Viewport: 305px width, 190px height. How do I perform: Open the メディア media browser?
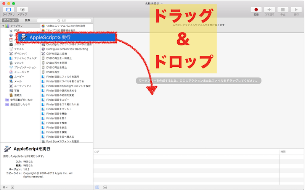click(x=22, y=10)
